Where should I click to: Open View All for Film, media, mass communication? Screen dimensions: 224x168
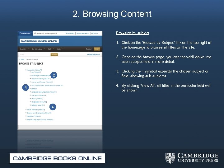(x=60, y=86)
